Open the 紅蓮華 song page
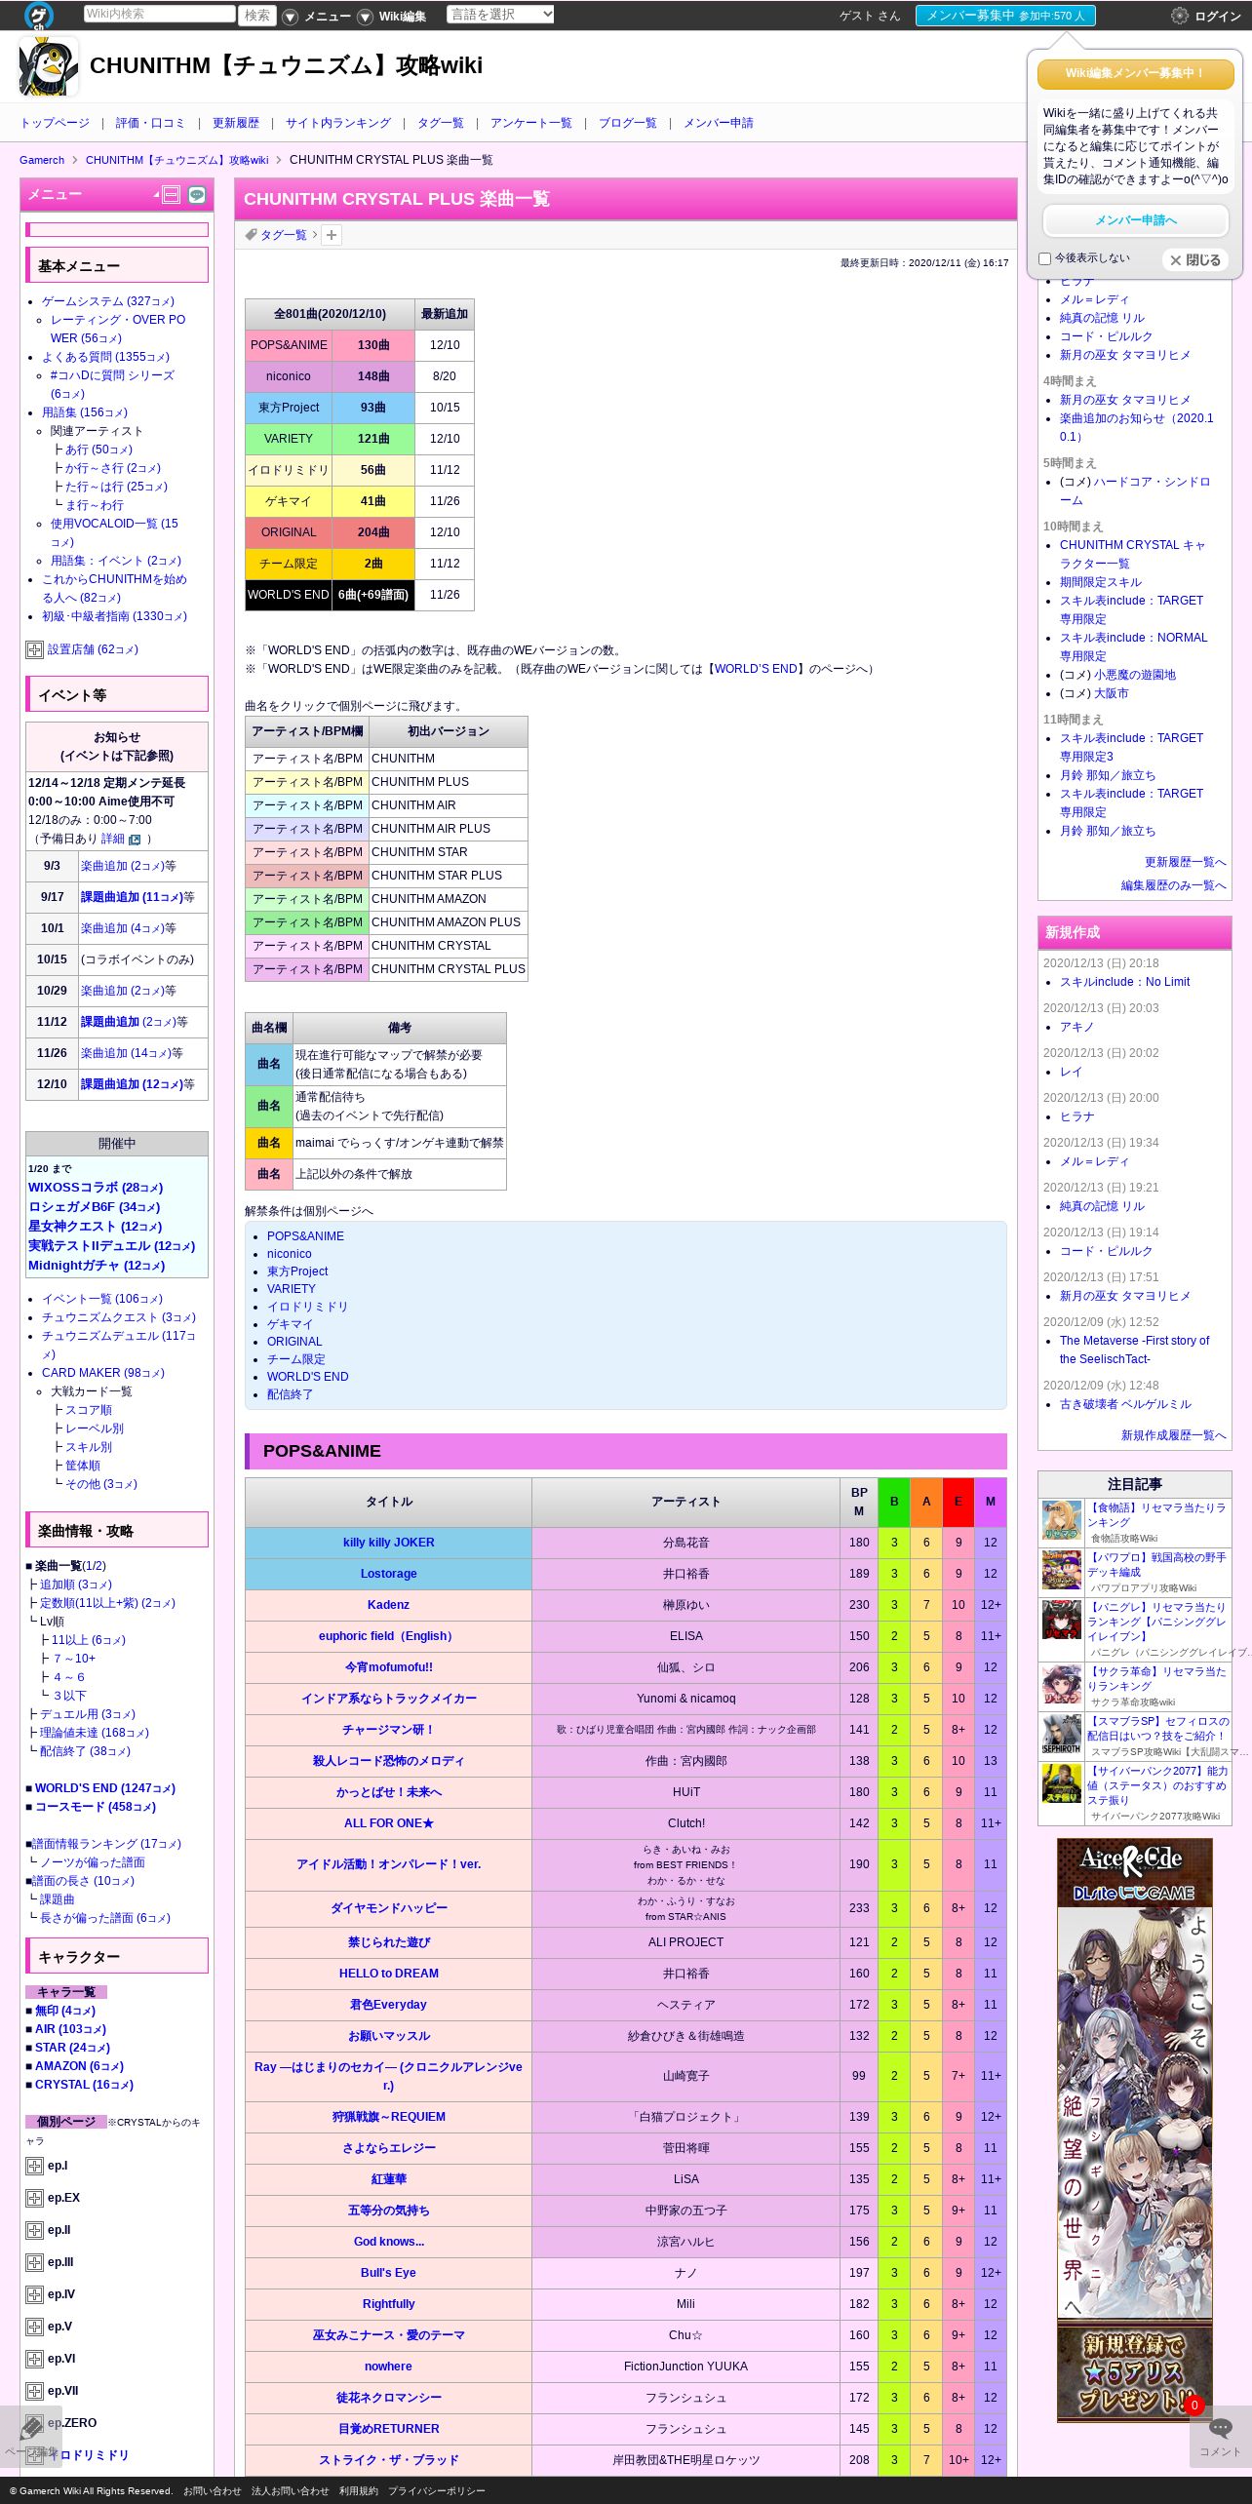Image resolution: width=1252 pixels, height=2504 pixels. pyautogui.click(x=389, y=2179)
